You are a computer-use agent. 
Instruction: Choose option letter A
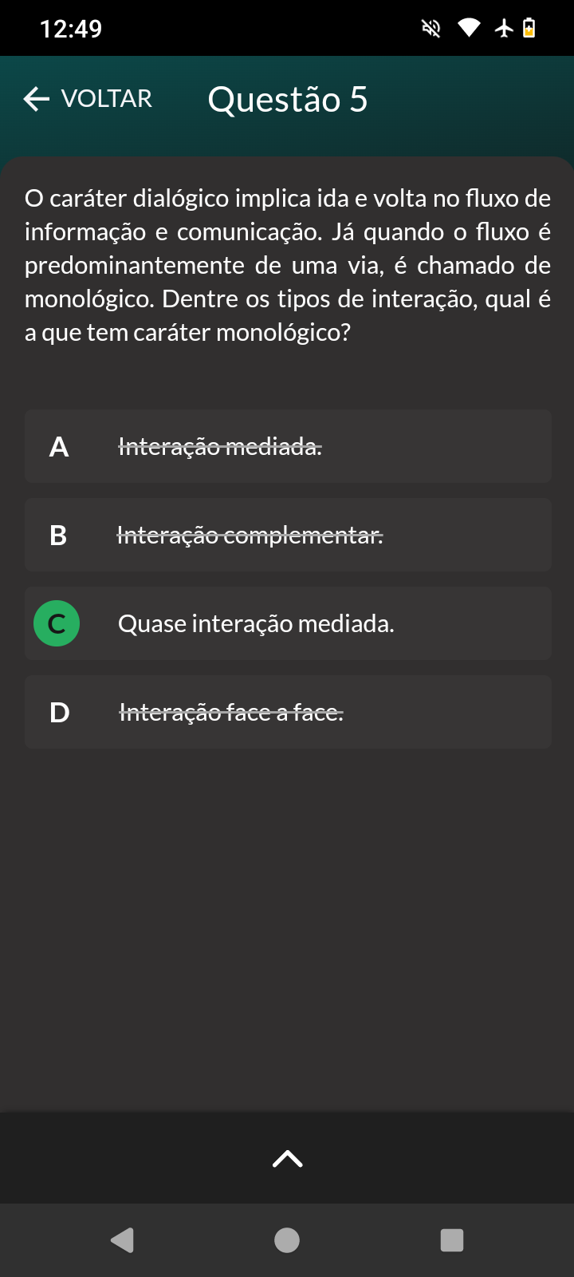[59, 446]
